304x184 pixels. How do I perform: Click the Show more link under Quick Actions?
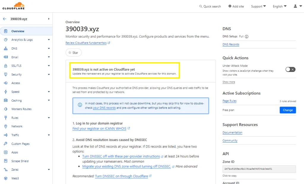click(x=229, y=82)
